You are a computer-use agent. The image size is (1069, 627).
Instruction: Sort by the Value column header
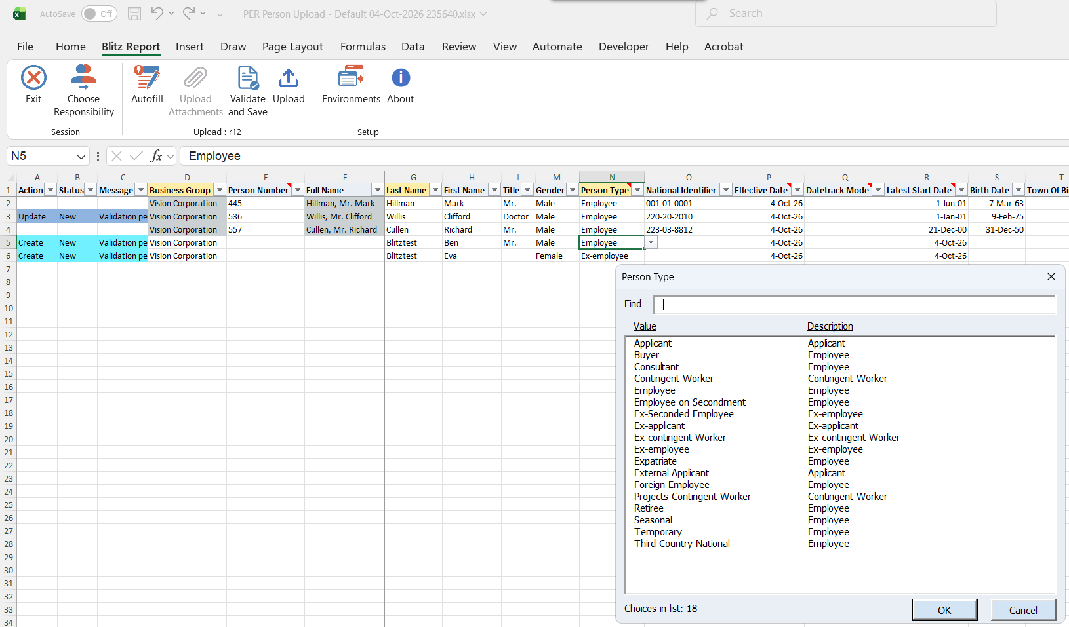pos(645,326)
